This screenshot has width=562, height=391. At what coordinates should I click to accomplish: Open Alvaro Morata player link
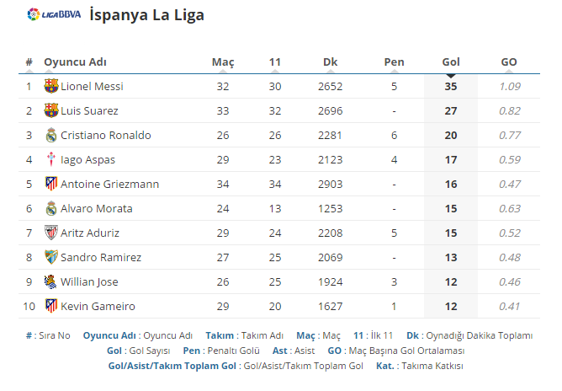97,209
